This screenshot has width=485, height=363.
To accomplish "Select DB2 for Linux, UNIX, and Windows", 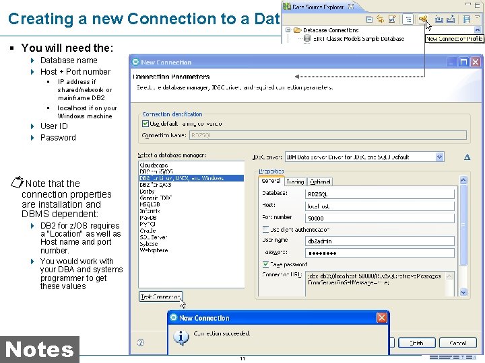I will coord(191,178).
